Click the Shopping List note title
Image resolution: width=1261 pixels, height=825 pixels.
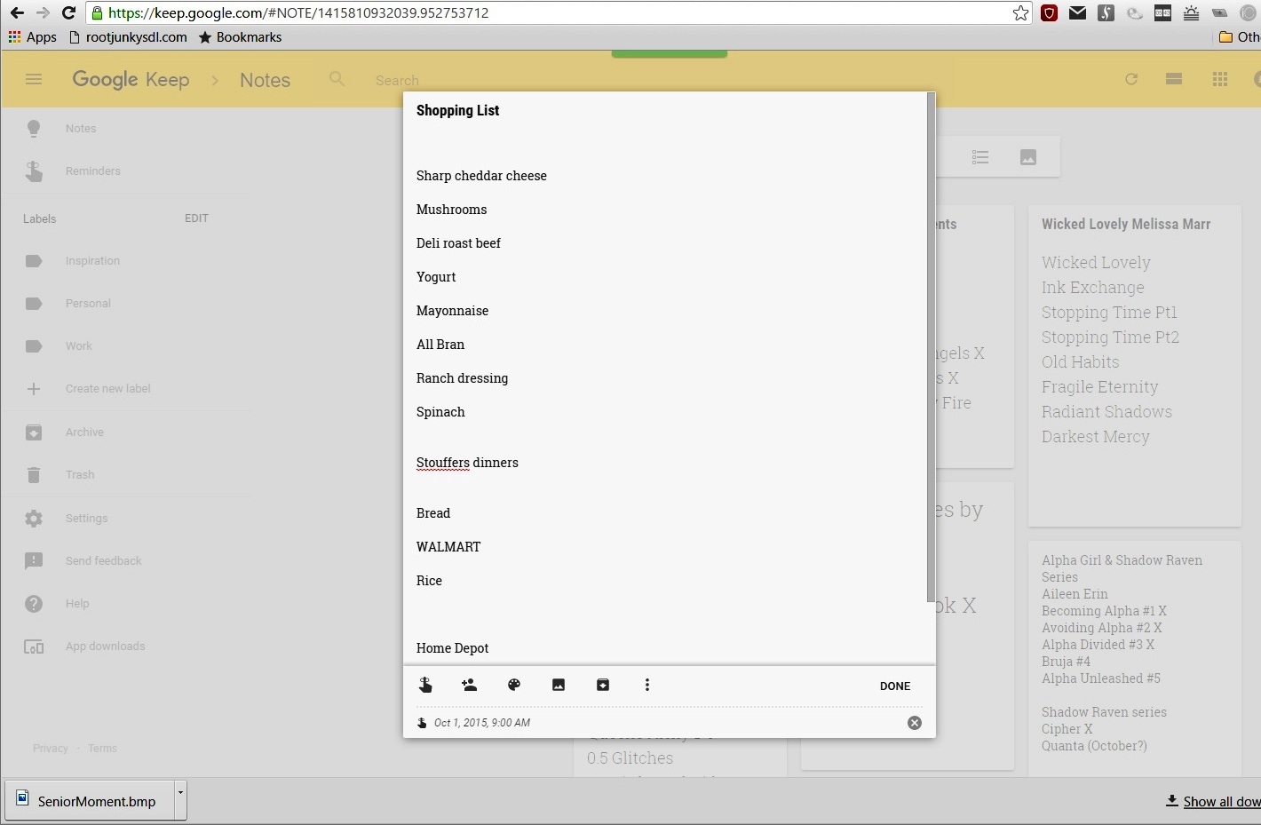458,111
